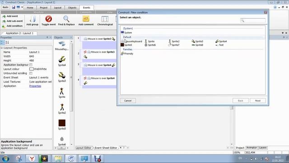Open the Layers panel tab
The width and height of the screenshot is (289, 163).
(263, 148)
